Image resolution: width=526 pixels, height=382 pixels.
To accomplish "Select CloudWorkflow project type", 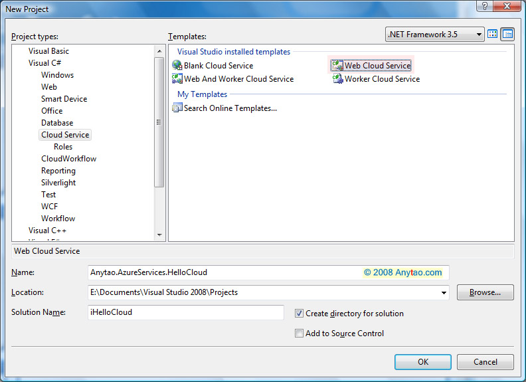I will (69, 159).
